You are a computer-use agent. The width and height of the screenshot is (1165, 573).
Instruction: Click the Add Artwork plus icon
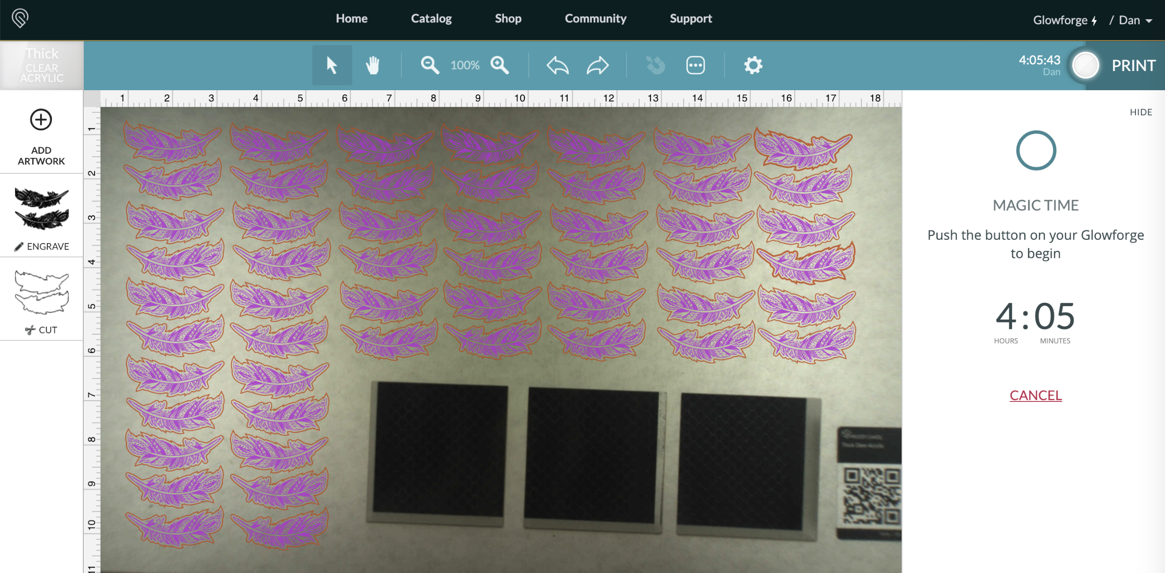click(41, 120)
